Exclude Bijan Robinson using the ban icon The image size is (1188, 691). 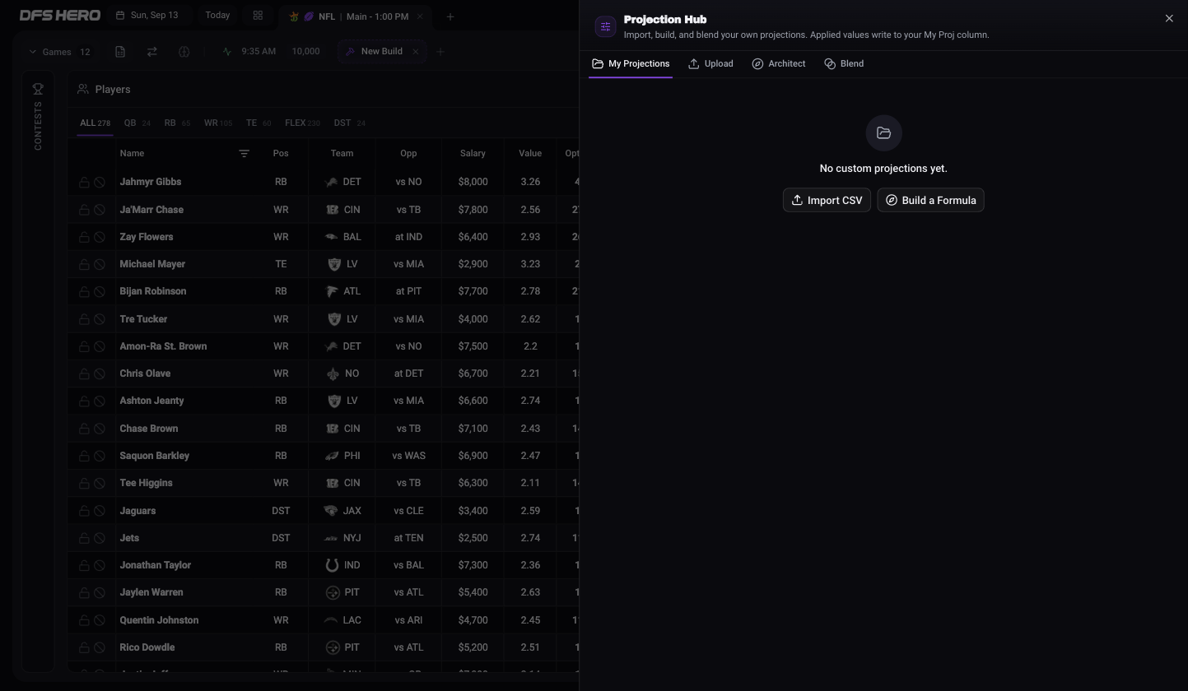click(x=100, y=292)
